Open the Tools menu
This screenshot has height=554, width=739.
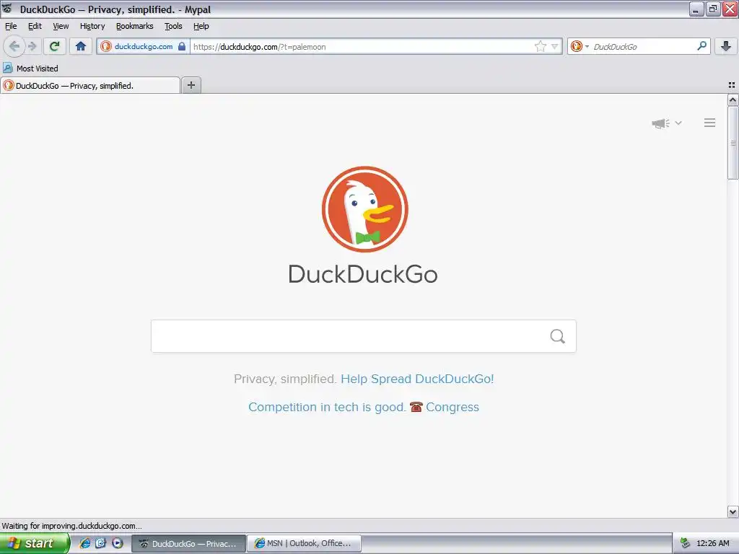click(x=173, y=26)
